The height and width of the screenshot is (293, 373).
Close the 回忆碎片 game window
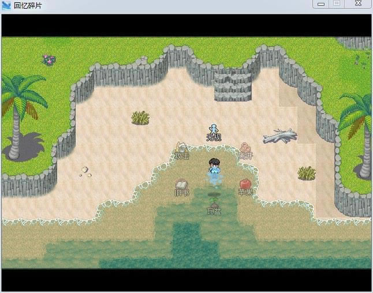[359, 3]
